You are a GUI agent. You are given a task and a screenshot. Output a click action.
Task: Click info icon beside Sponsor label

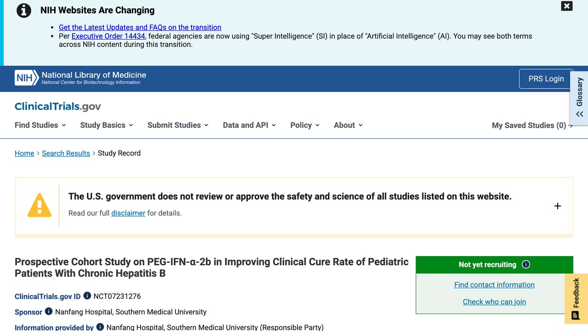pos(49,311)
